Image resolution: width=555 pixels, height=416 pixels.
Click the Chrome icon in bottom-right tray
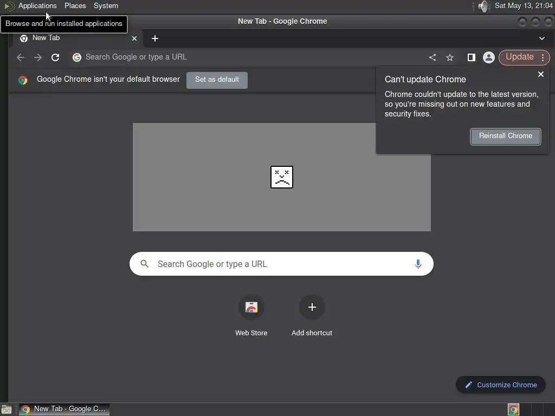[x=513, y=409]
